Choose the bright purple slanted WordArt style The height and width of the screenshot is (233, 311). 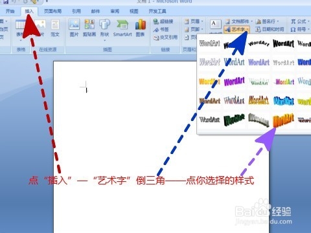[x=234, y=82]
